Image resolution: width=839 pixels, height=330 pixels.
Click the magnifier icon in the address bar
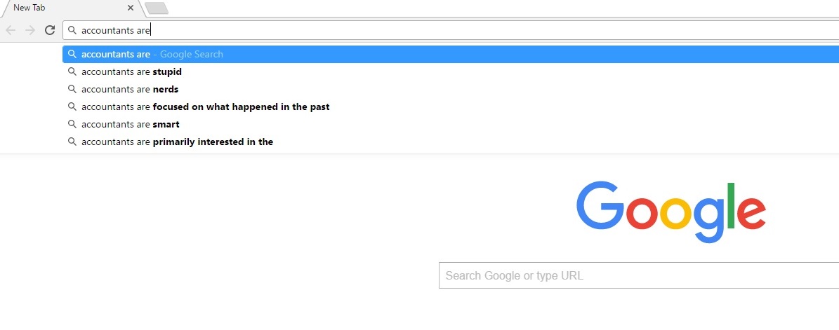tap(72, 30)
